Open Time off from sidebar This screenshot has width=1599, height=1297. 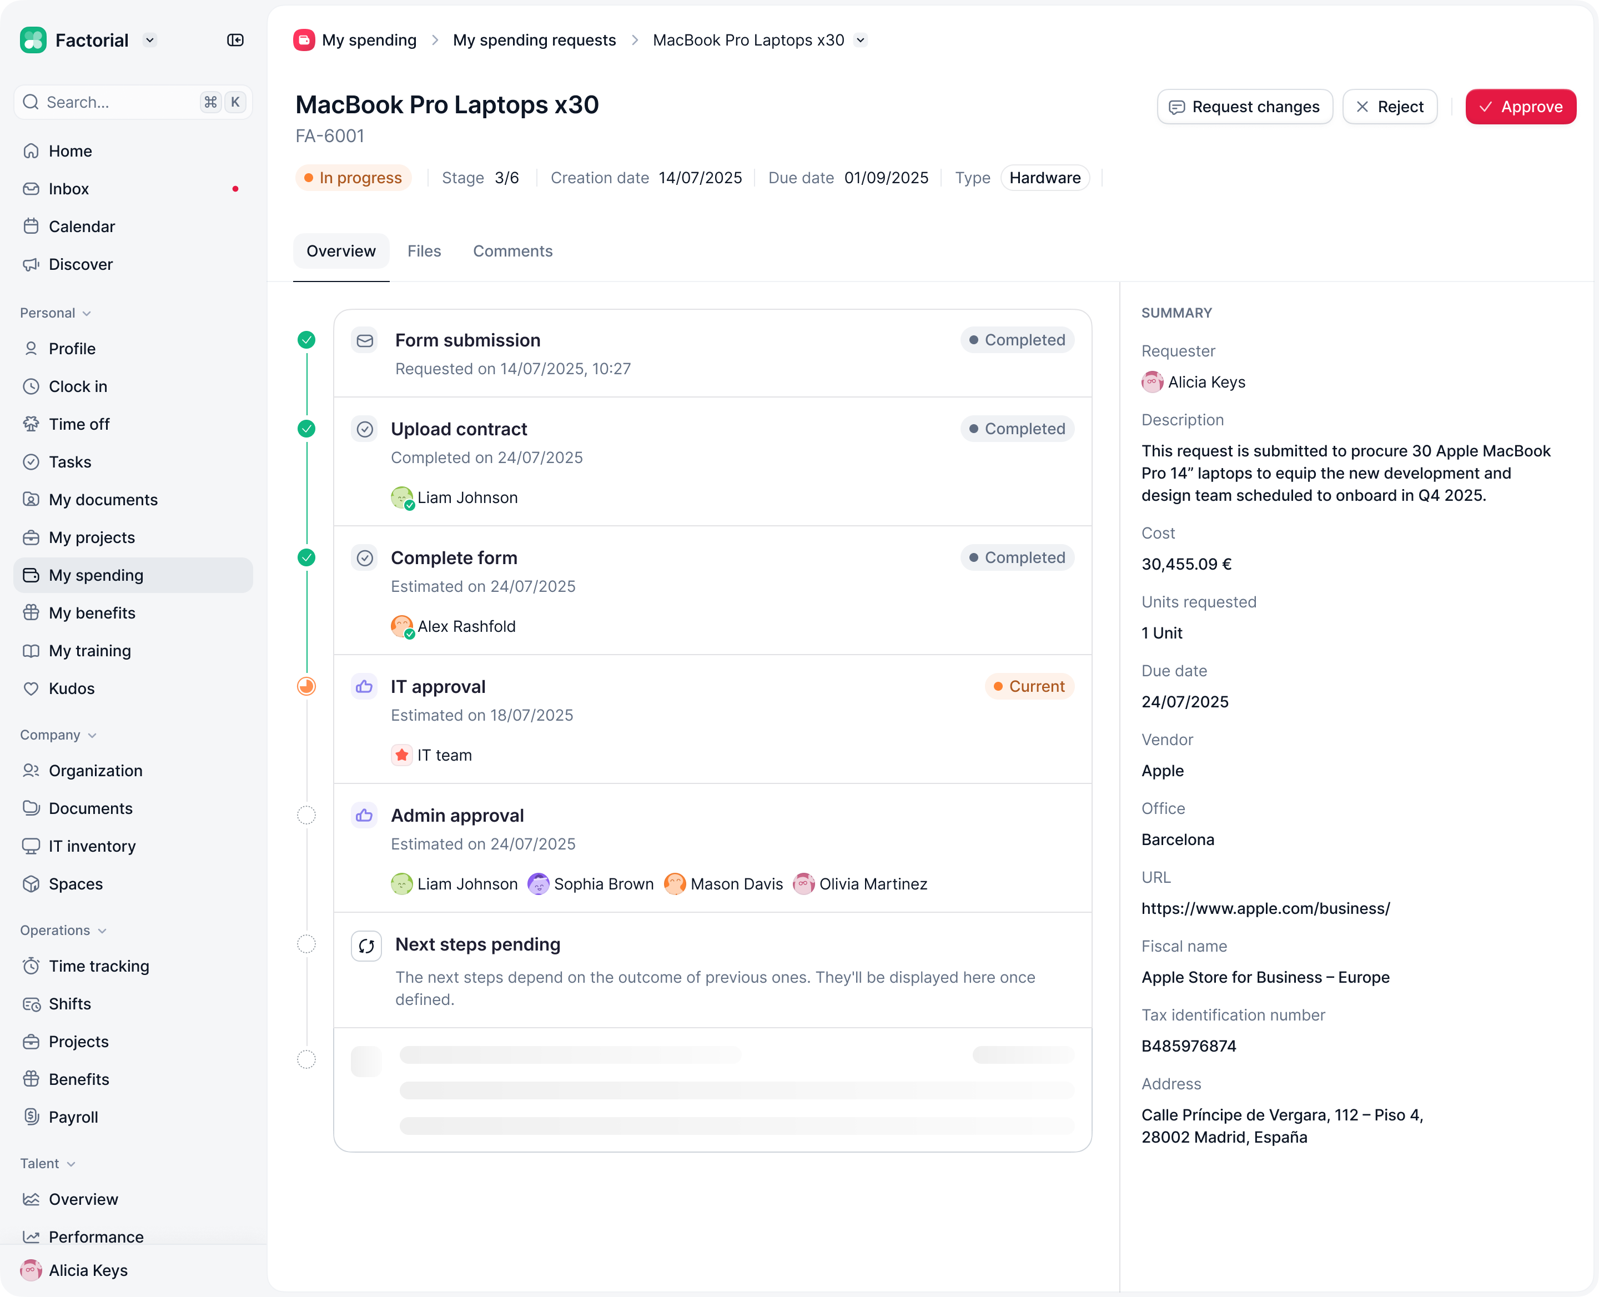pyautogui.click(x=78, y=424)
